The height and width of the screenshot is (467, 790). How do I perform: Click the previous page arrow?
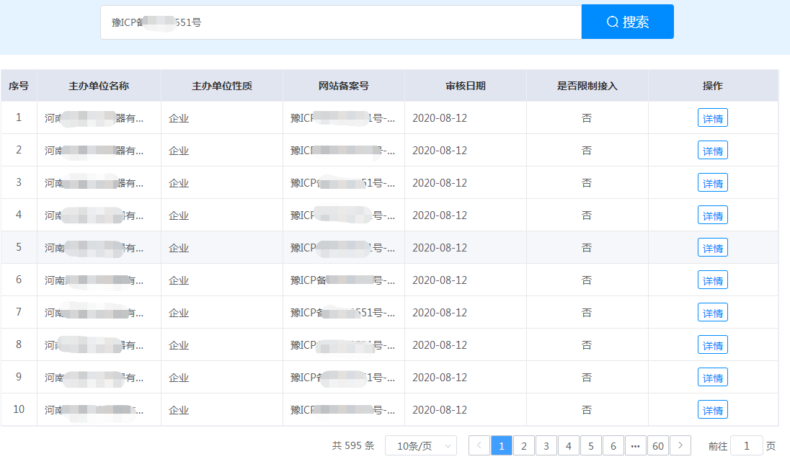coord(479,445)
